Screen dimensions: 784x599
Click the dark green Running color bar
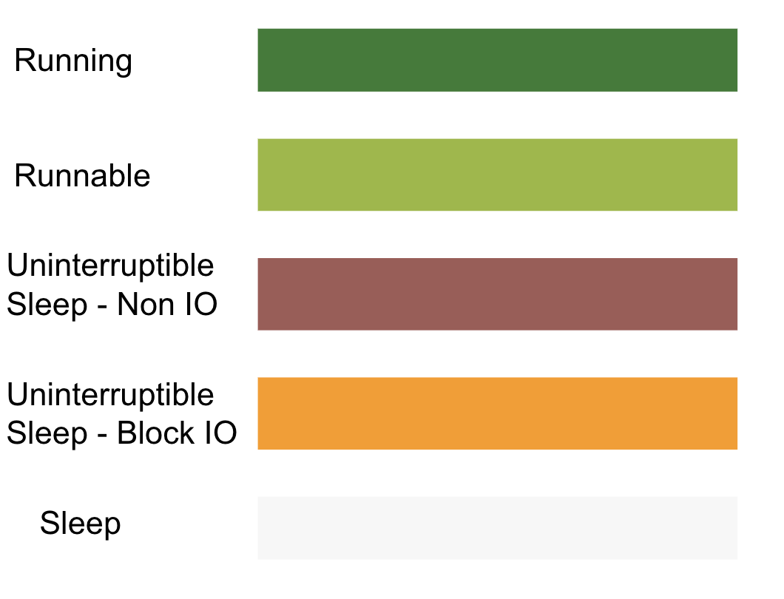tap(497, 60)
